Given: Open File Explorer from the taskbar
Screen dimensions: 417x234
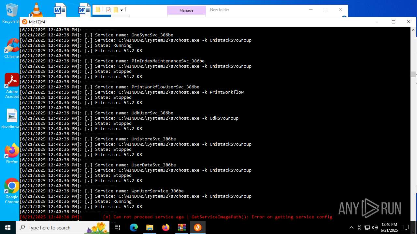Looking at the screenshot, I should 150,227.
